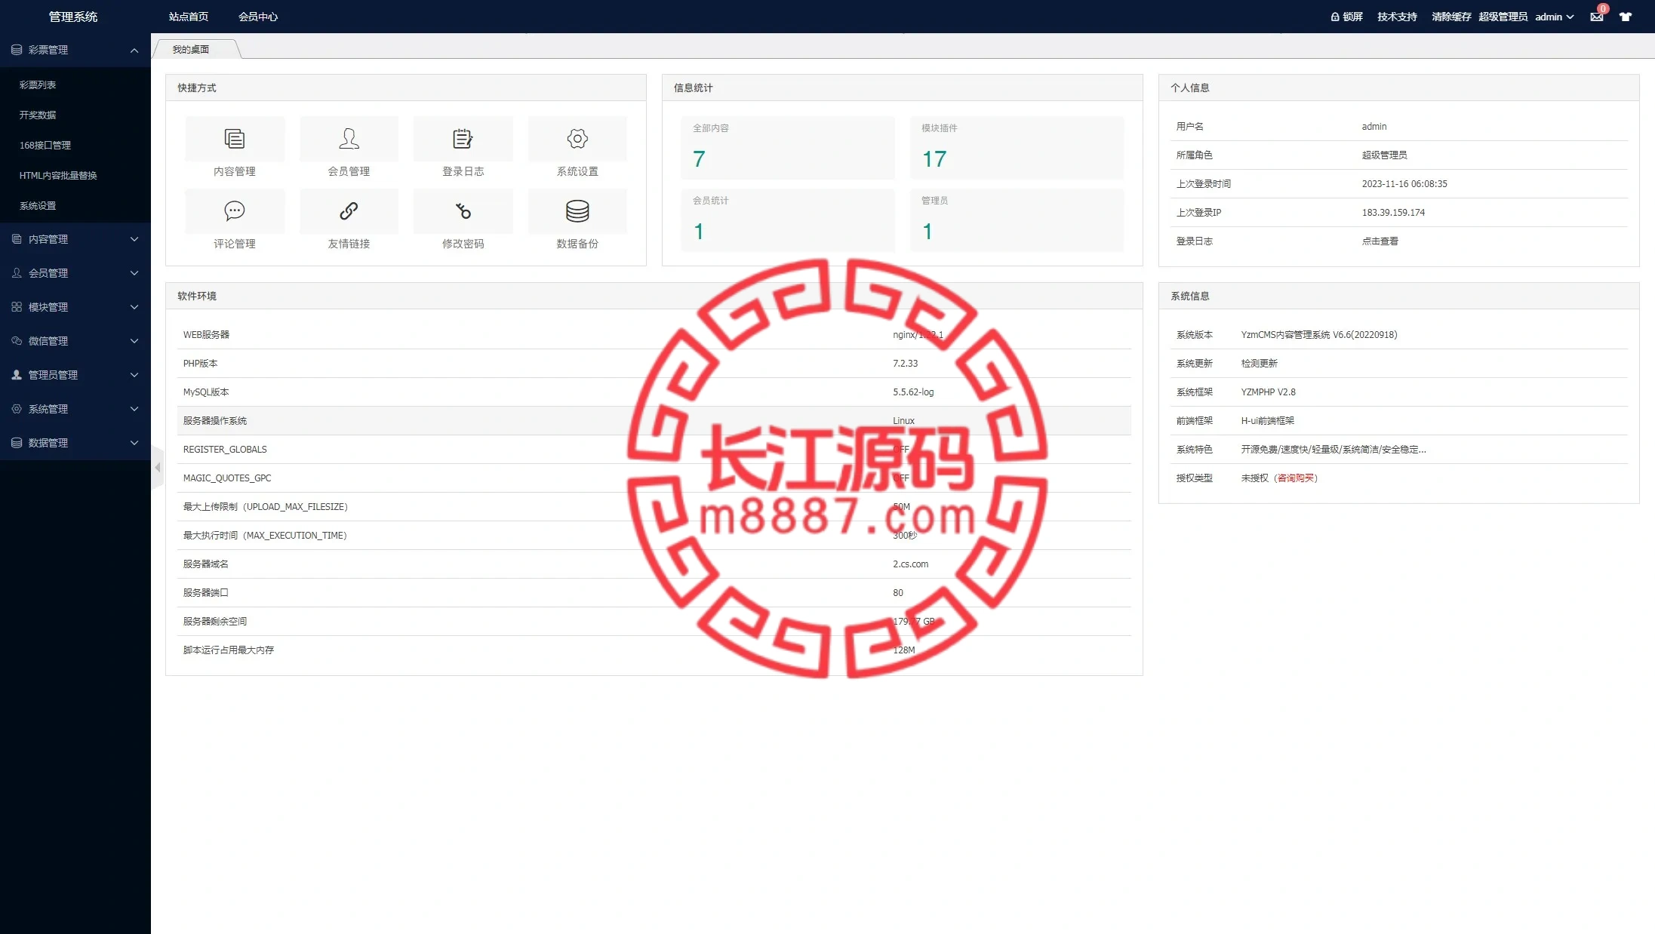The width and height of the screenshot is (1655, 934).
Task: Select 系统设置 under 彩票管理
Action: pos(38,205)
